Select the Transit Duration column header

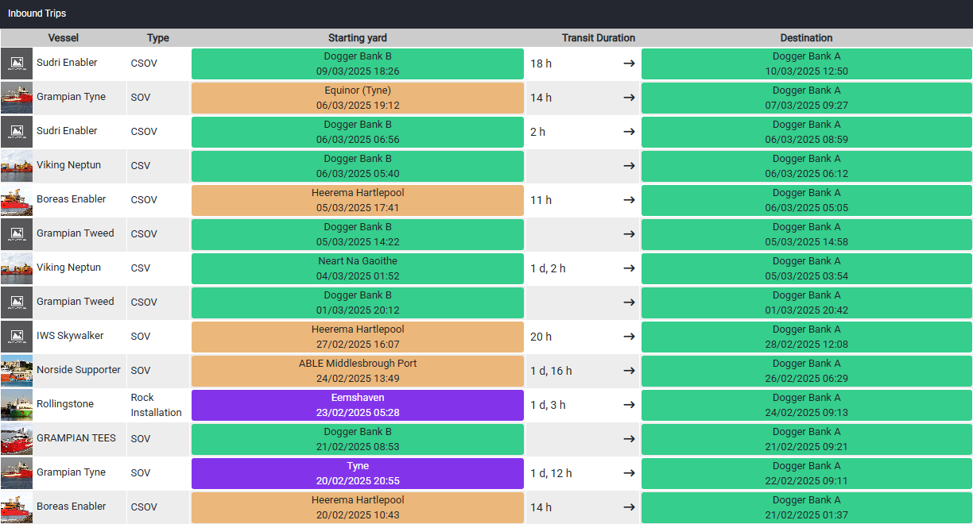click(x=599, y=38)
